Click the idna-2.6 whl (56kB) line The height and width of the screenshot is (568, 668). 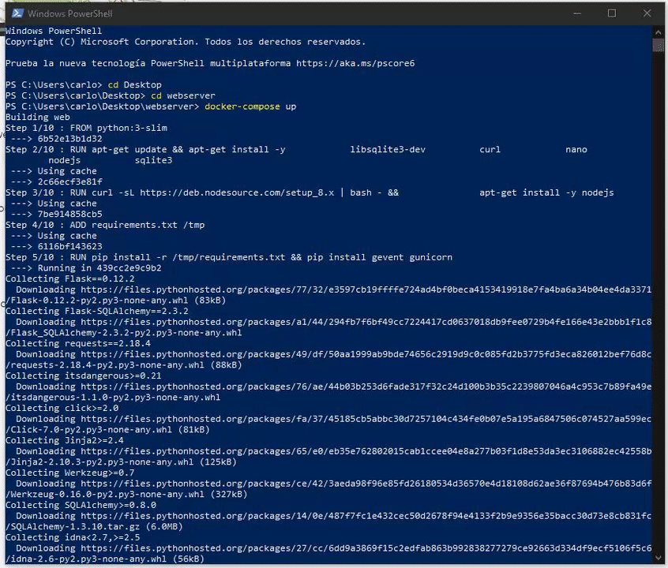tap(105, 559)
